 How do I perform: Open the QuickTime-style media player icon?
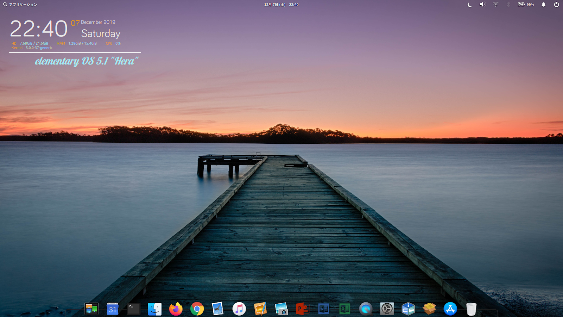pyautogui.click(x=366, y=309)
